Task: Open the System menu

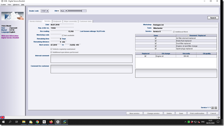Action: (x=3, y=4)
